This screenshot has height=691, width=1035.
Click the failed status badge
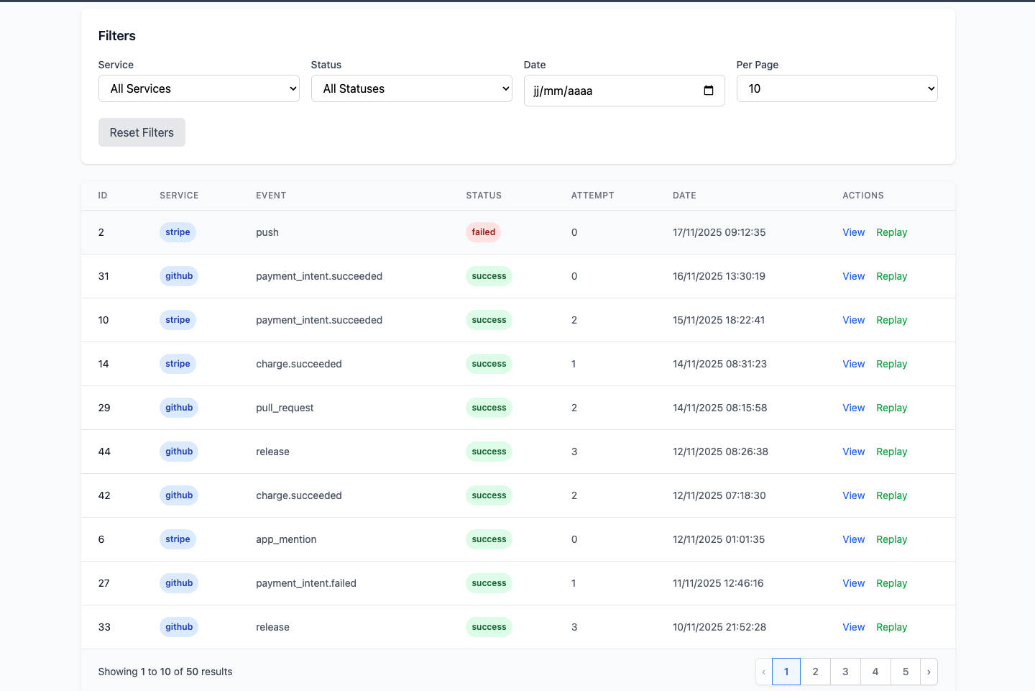483,232
